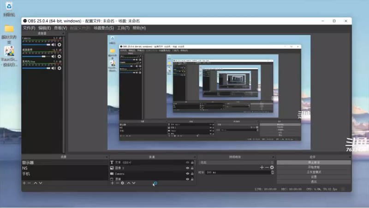
Task: Adjust the 麦克风/Aux volume slider
Action: tap(36, 68)
